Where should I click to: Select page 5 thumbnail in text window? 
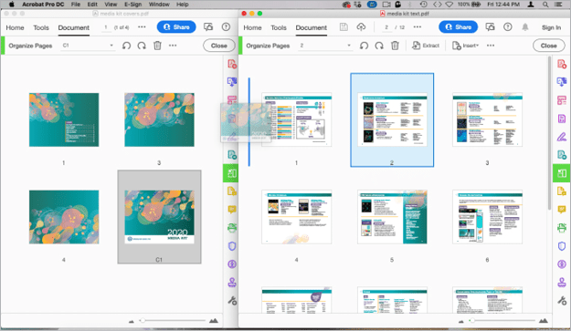click(x=392, y=216)
